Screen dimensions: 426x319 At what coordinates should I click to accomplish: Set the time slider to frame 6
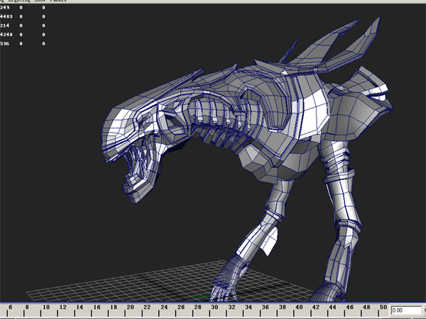pyautogui.click(x=11, y=307)
